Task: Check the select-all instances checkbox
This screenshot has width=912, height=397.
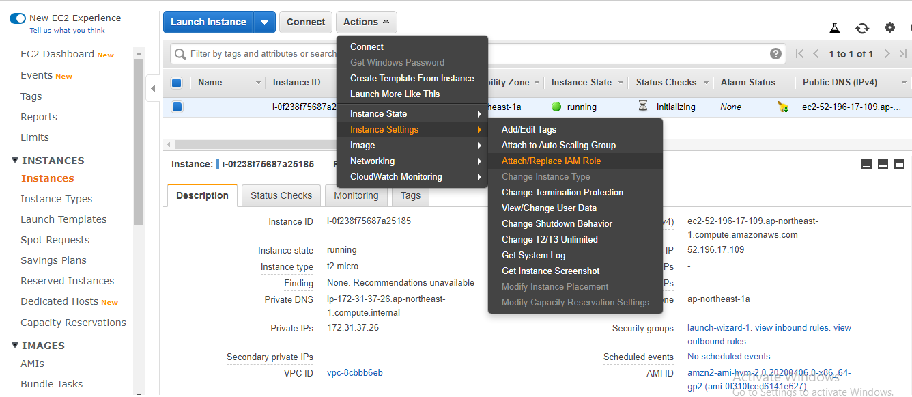Action: coord(177,83)
